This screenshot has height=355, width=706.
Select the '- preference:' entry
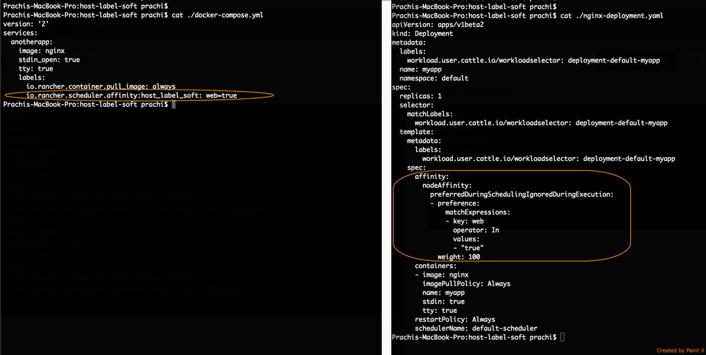[x=455, y=203]
